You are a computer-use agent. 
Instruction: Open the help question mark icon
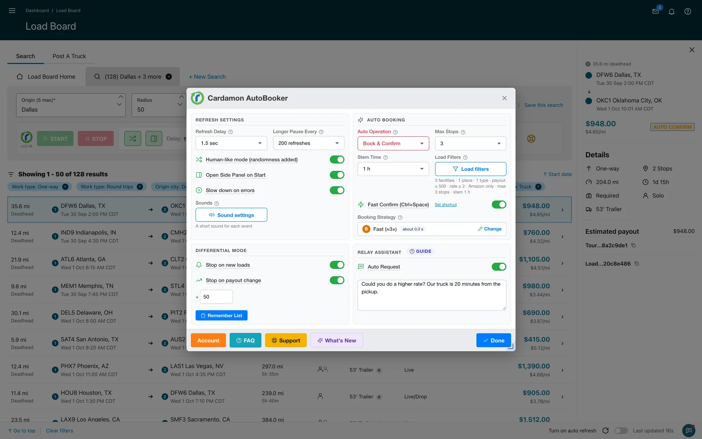688,11
